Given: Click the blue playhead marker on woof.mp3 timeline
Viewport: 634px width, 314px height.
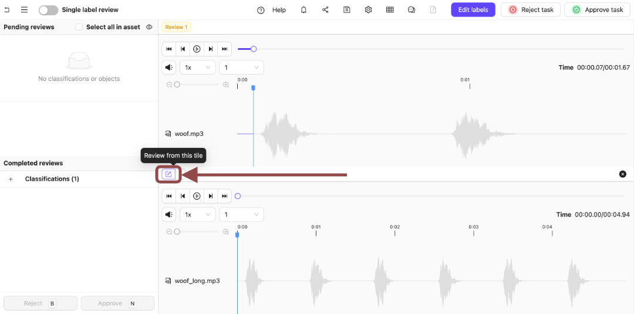Looking at the screenshot, I should point(254,87).
